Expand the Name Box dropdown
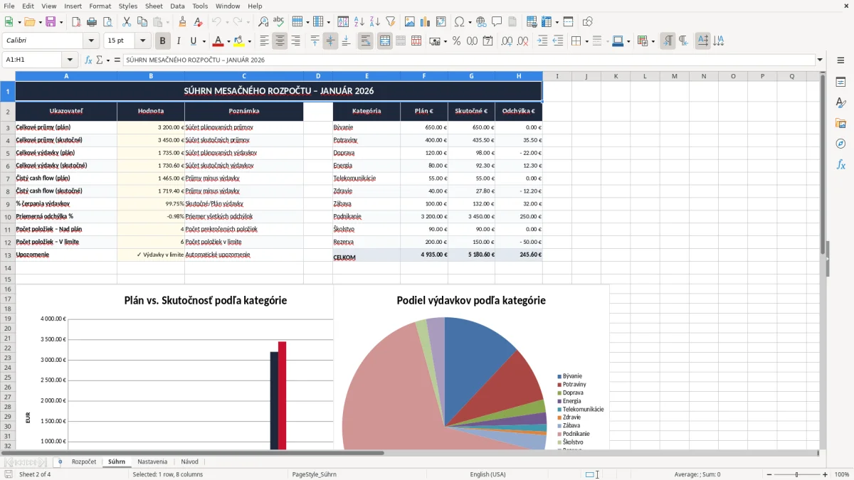The width and height of the screenshot is (854, 480). tap(70, 60)
